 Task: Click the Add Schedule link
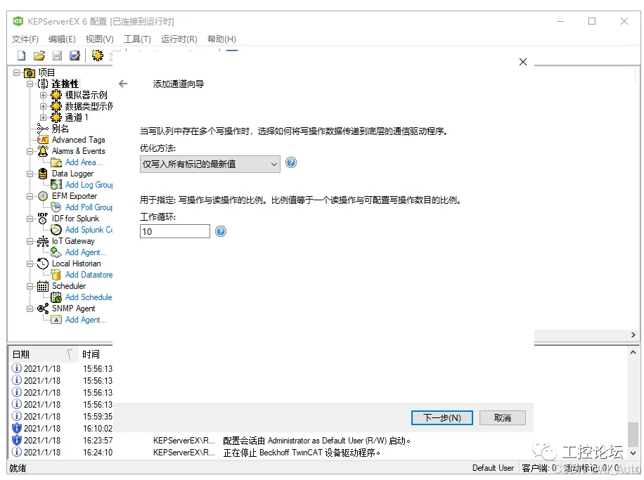click(89, 297)
